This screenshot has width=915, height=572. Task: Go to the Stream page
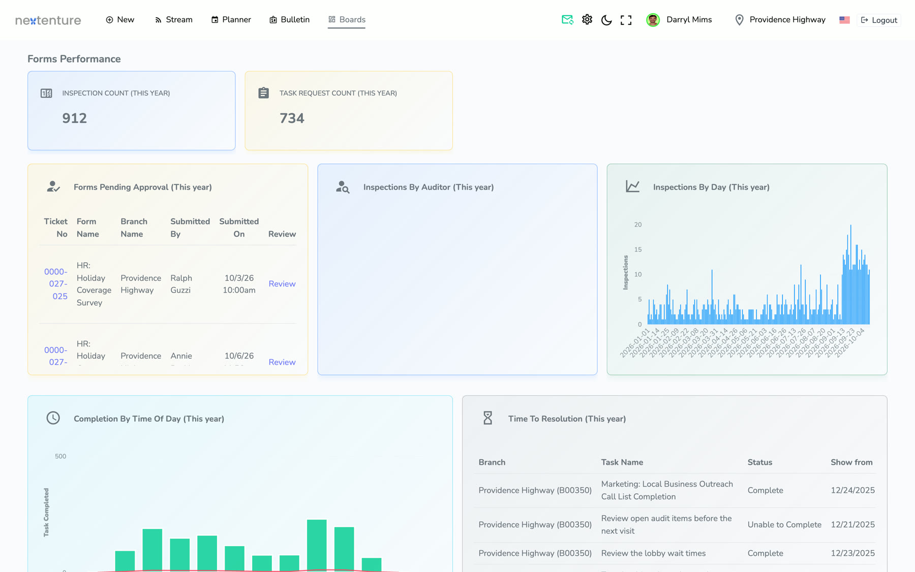click(x=173, y=20)
